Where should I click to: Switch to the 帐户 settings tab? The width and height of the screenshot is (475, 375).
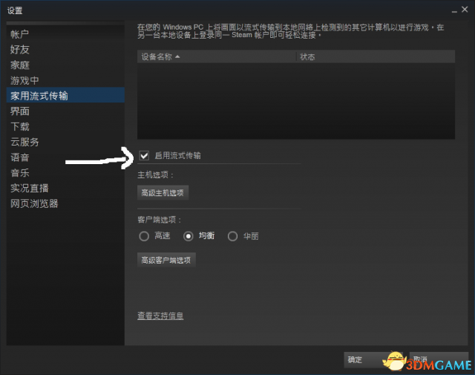click(x=20, y=34)
